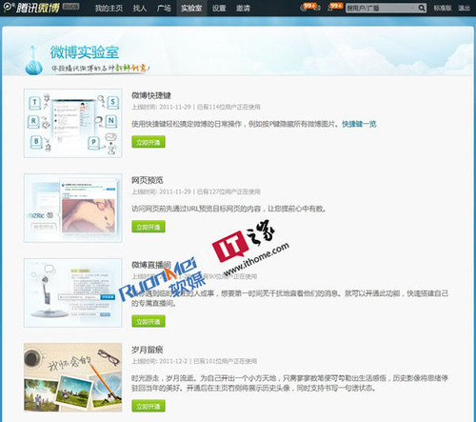
Task: Enable 岁月留痕 with 立即开通 button
Action: pos(149,406)
